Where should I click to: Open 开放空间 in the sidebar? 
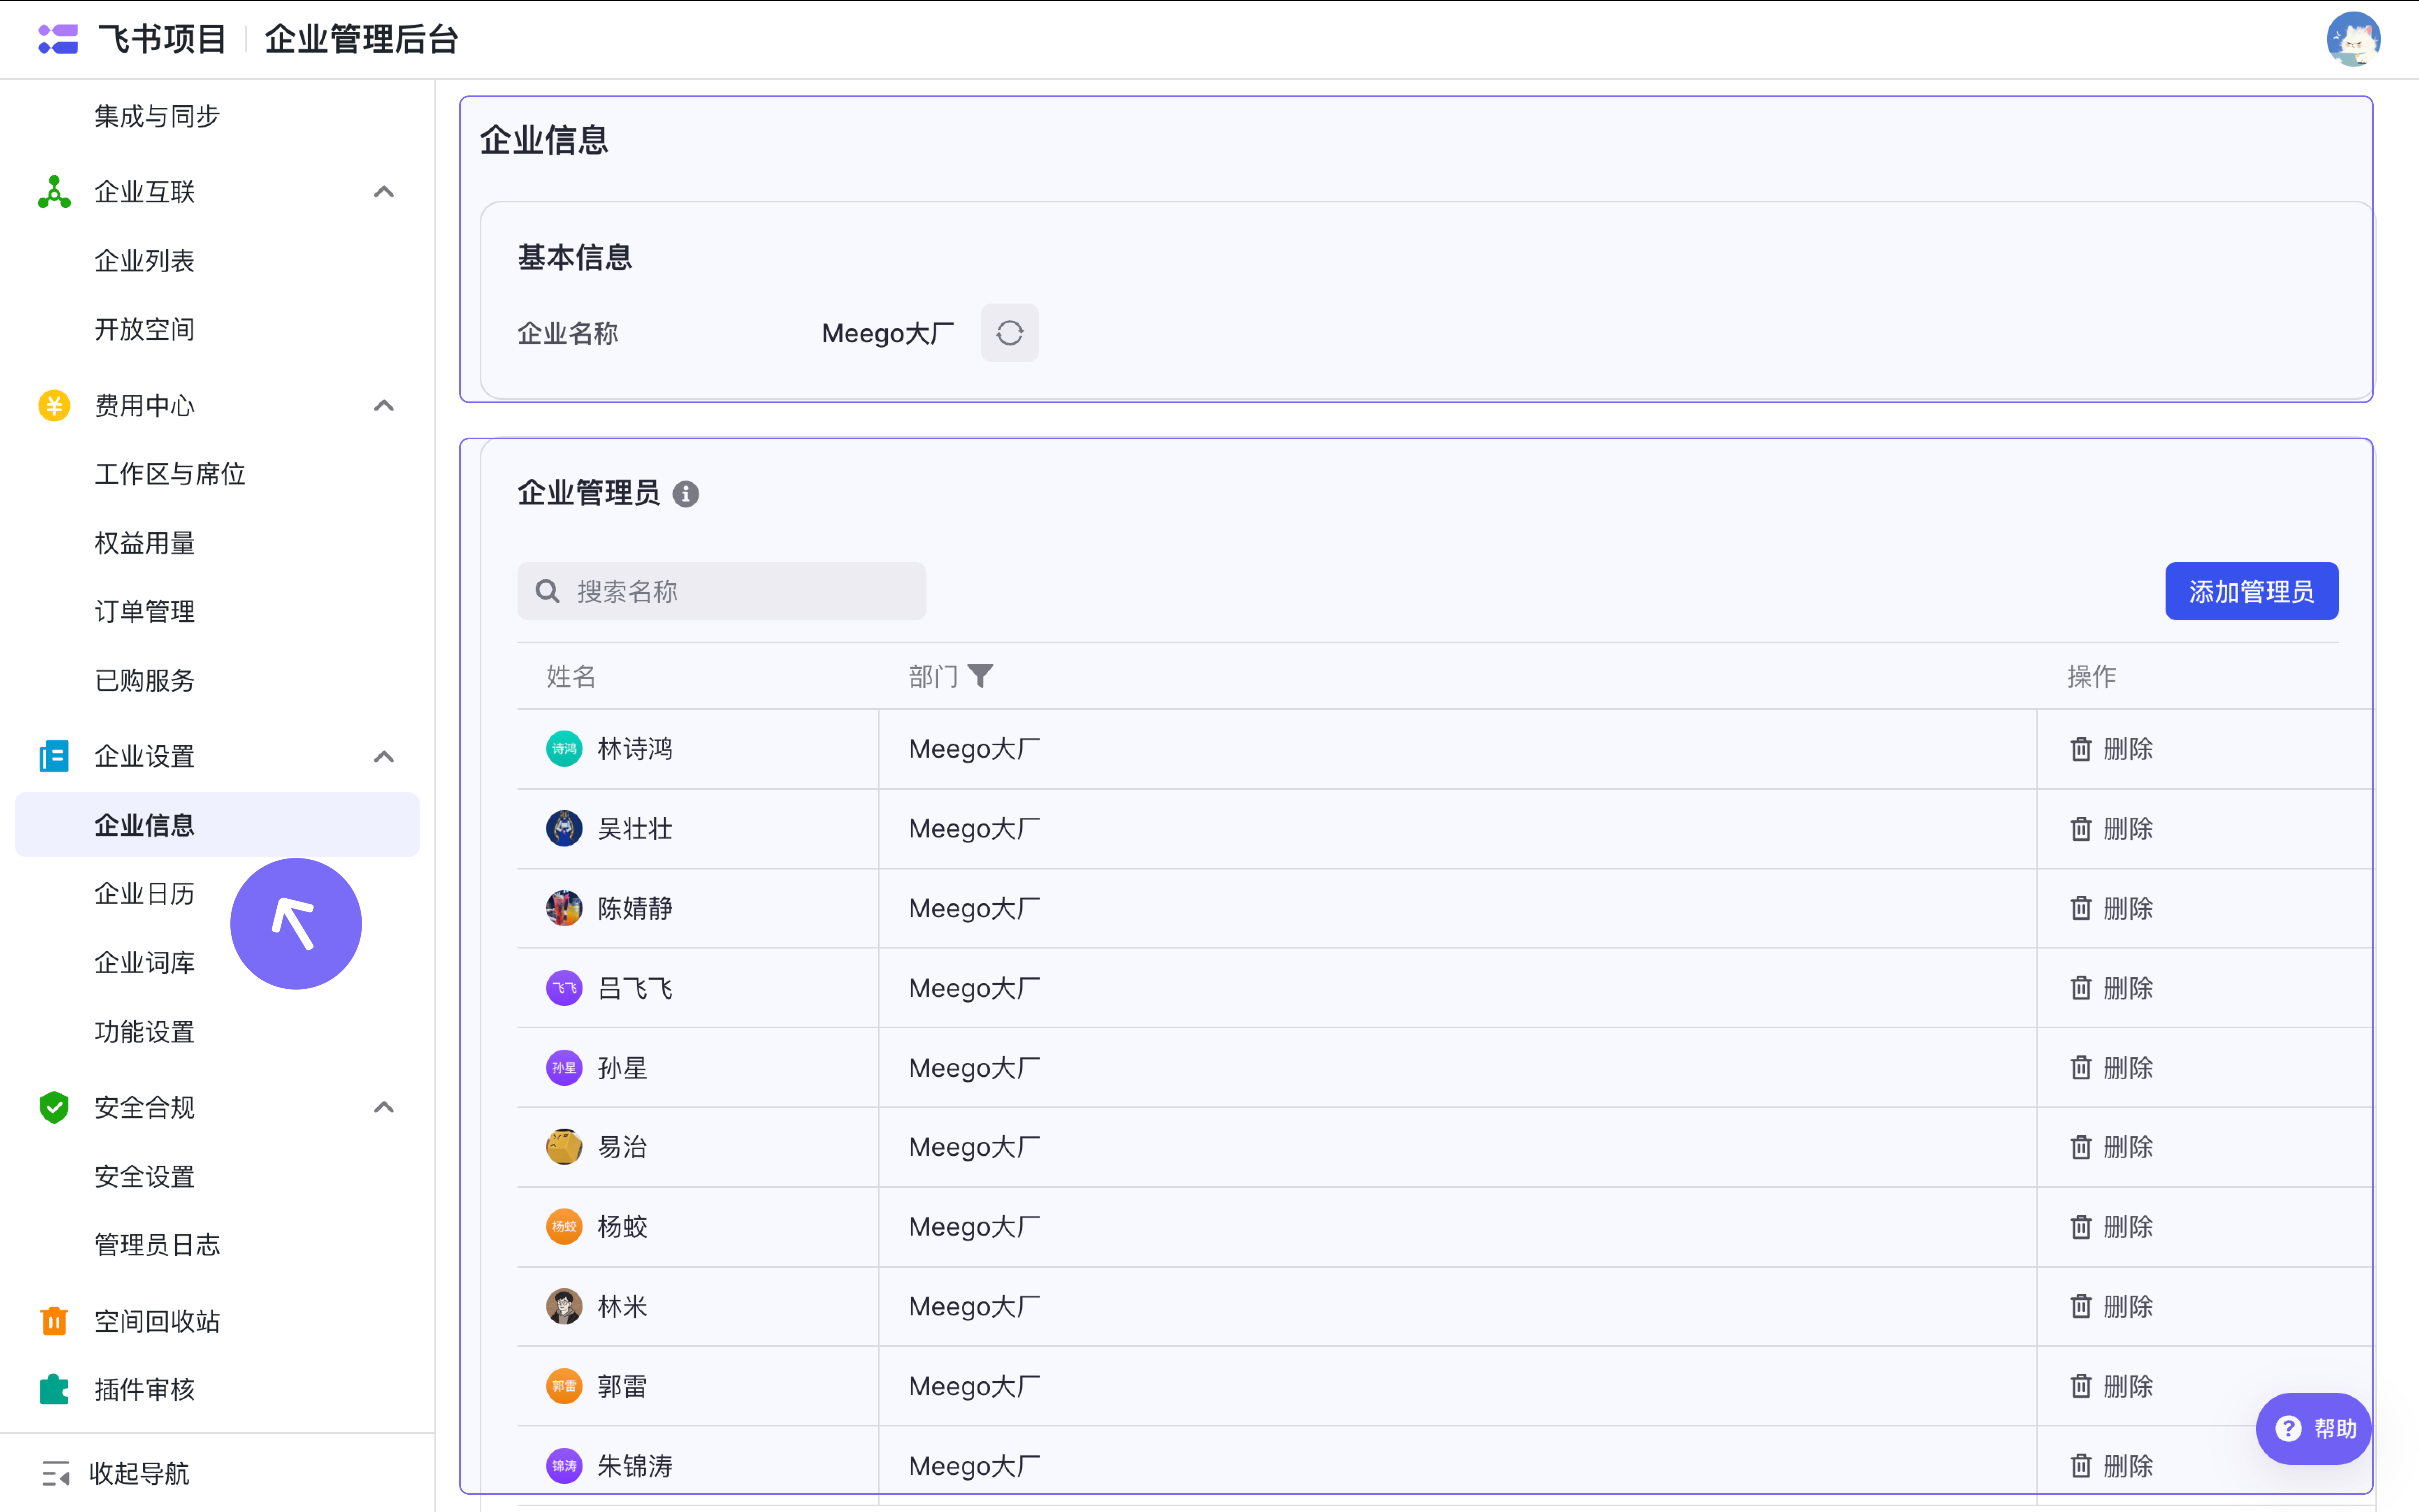(145, 329)
